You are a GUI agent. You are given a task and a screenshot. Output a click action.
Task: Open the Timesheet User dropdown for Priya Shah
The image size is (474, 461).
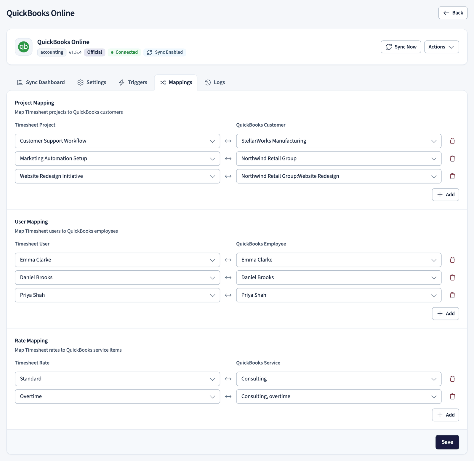pos(117,295)
